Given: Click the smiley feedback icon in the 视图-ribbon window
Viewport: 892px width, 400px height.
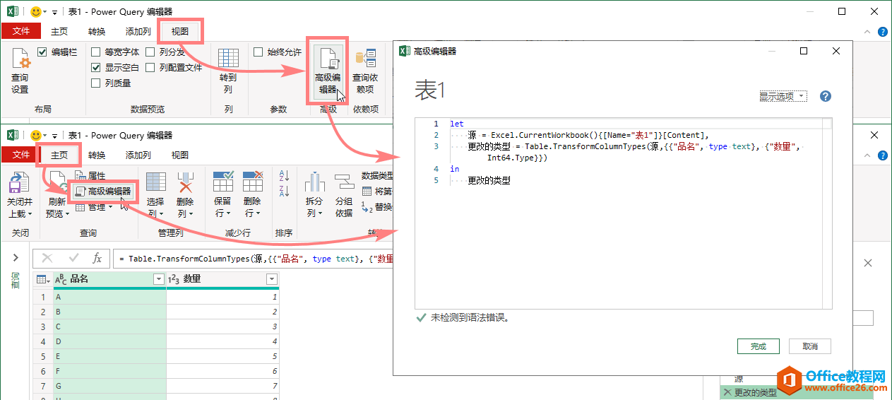Looking at the screenshot, I should pyautogui.click(x=35, y=11).
